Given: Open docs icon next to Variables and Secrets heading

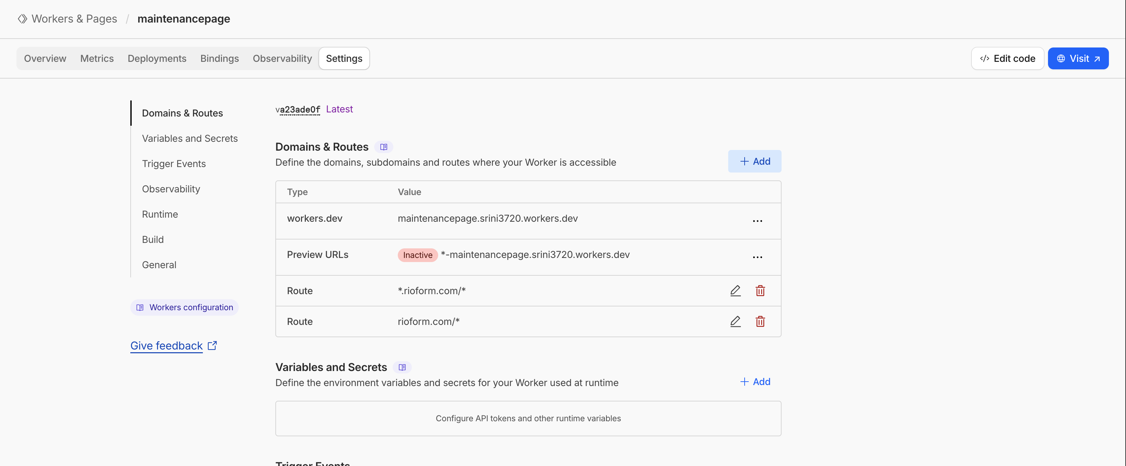Looking at the screenshot, I should 402,367.
